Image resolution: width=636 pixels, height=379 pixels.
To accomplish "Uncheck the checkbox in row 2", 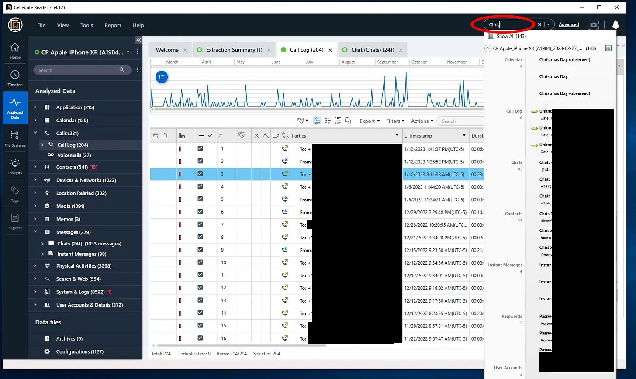I will click(200, 161).
